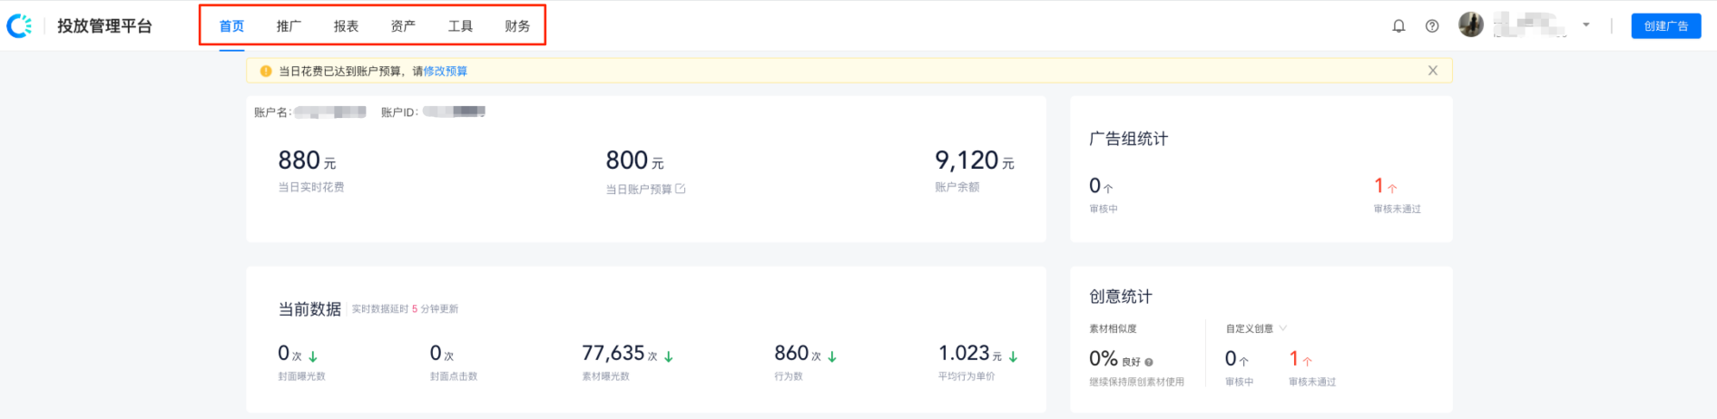Viewport: 1717px width, 419px height.
Task: Click the user avatar picture
Action: (1471, 25)
